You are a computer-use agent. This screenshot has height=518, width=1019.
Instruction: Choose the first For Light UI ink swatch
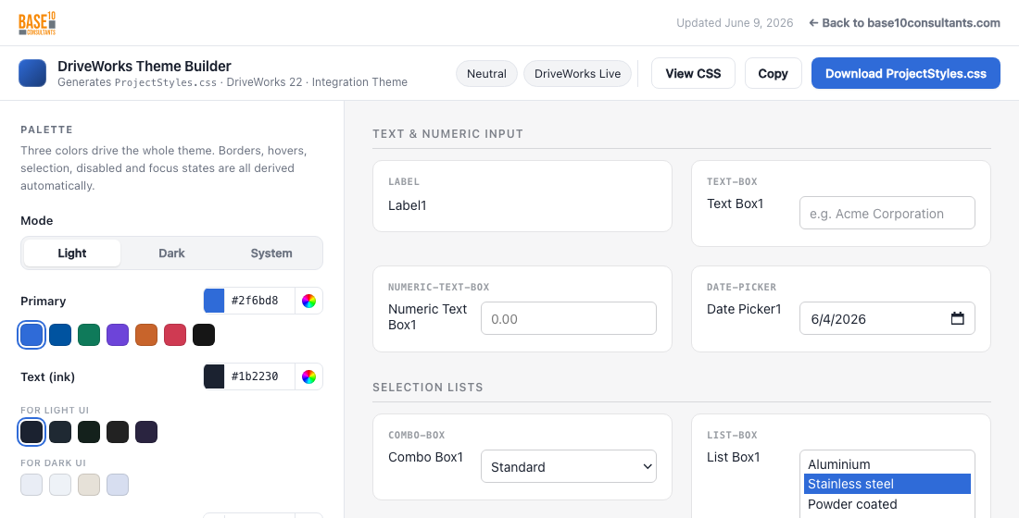tap(31, 432)
